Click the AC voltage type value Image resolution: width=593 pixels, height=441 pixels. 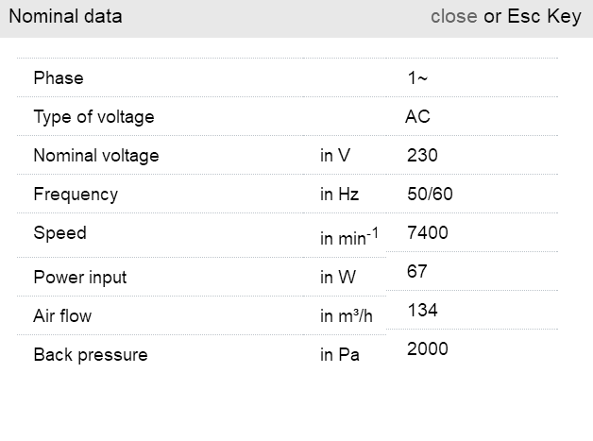coord(417,117)
